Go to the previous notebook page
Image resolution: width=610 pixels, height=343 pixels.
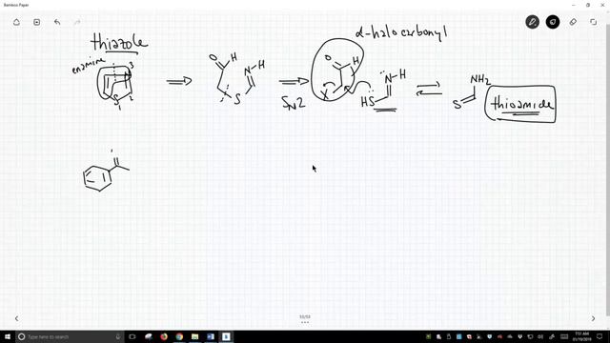16,318
